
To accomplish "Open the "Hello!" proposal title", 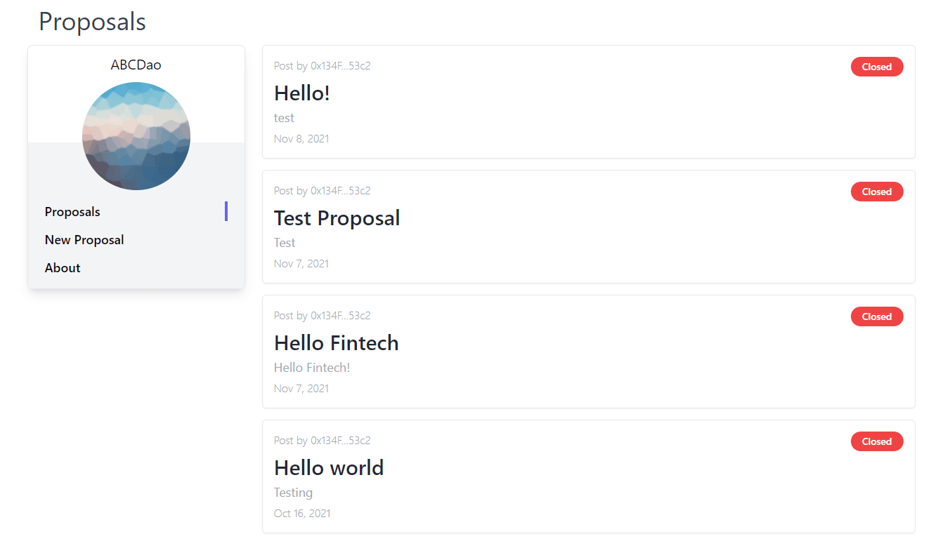I will [x=302, y=93].
